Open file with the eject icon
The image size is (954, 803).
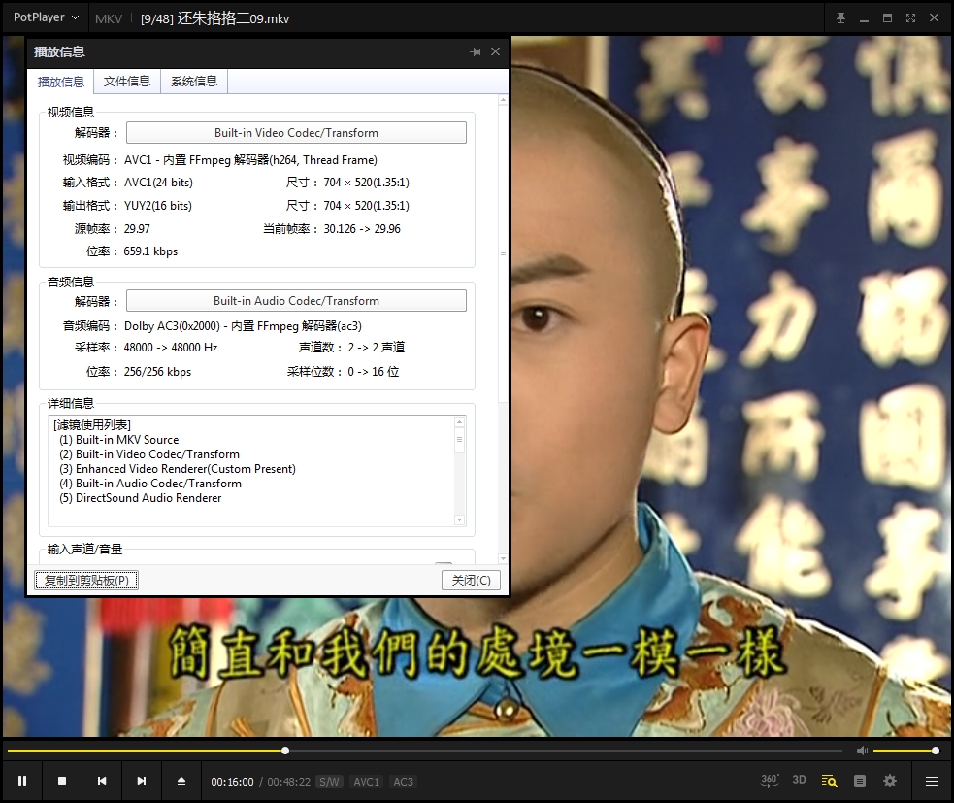click(181, 781)
